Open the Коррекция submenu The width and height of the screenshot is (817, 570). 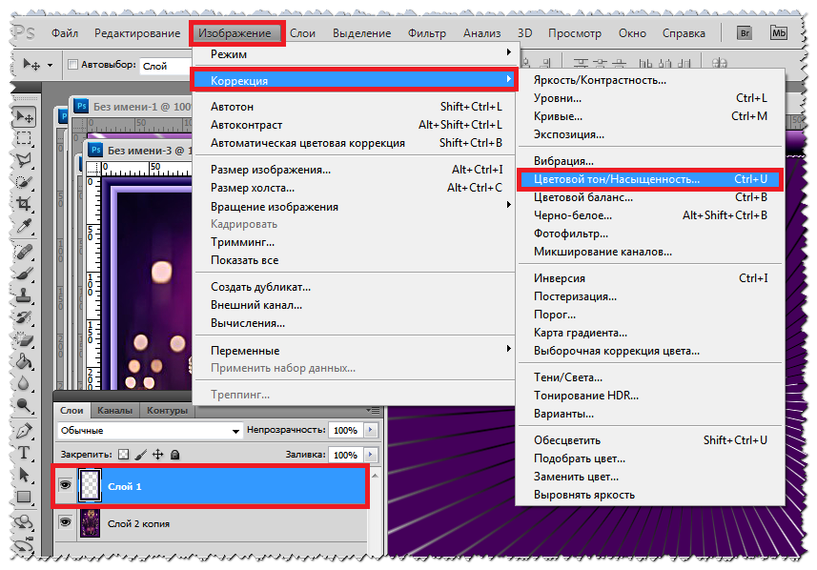[354, 80]
